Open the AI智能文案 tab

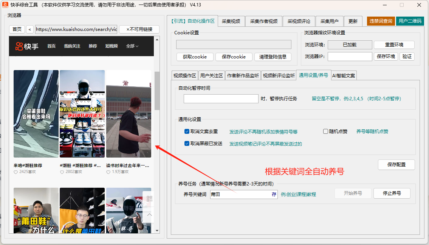tap(344, 75)
